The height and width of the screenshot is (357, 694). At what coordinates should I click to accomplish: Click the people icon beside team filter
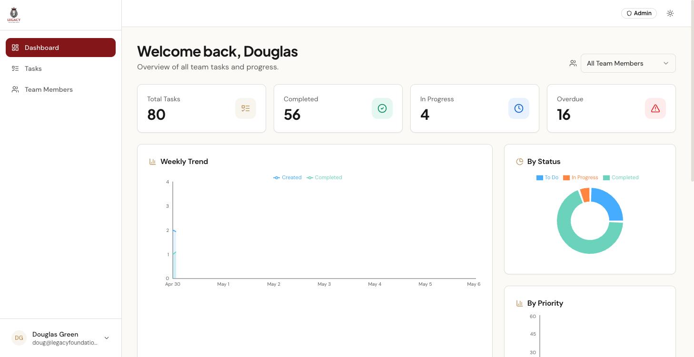(x=573, y=63)
